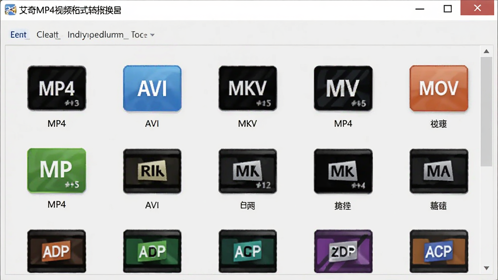Viewport: 498px width, 280px height.
Task: Maximize the converter window
Action: pyautogui.click(x=447, y=9)
